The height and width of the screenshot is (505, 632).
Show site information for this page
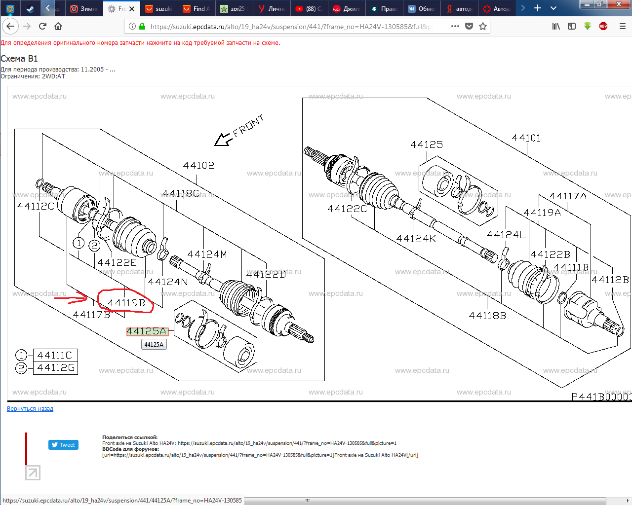coord(132,26)
